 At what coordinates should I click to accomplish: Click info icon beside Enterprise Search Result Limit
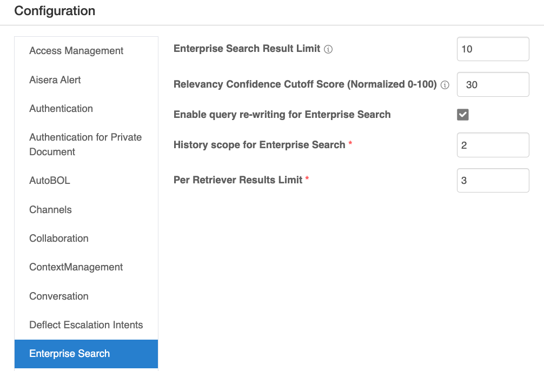(328, 49)
